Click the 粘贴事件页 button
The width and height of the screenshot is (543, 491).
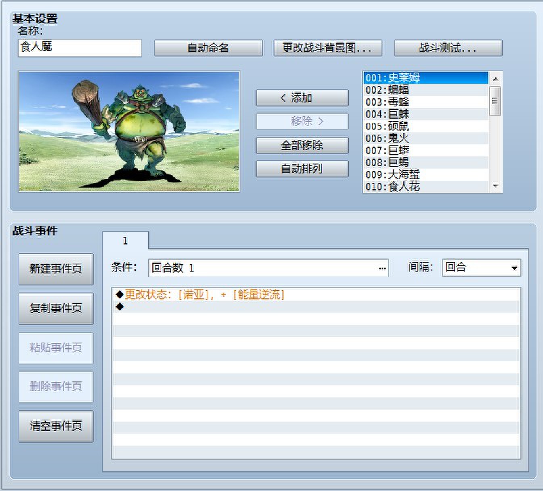coord(56,347)
